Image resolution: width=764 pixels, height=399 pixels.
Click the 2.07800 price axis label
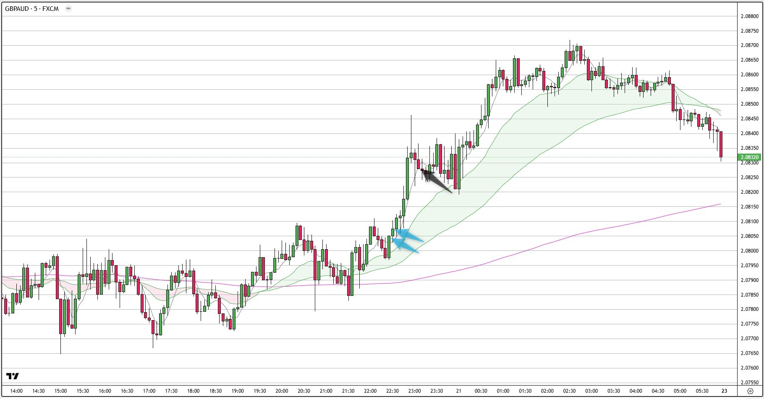[749, 309]
